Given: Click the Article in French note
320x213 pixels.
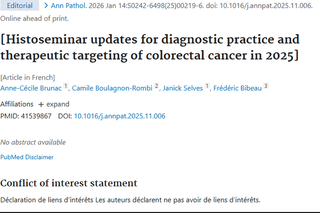Looking at the screenshot, I should coord(28,78).
